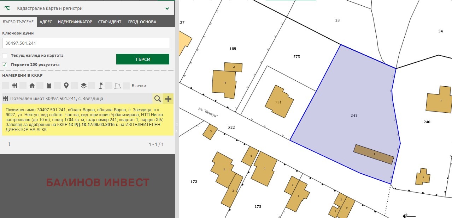Expand 'Кадастрална карта и регистри' dropdown chevron

pos(167,8)
